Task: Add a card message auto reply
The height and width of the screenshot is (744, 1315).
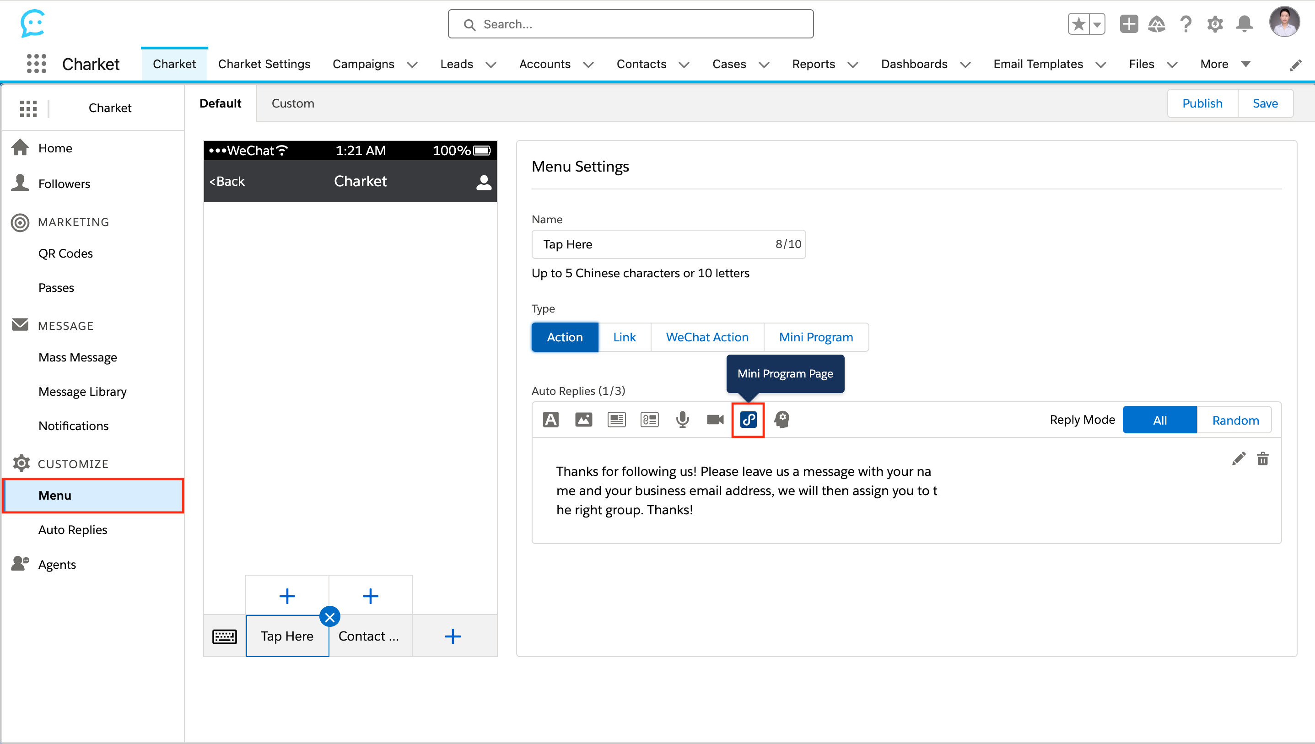Action: 649,420
